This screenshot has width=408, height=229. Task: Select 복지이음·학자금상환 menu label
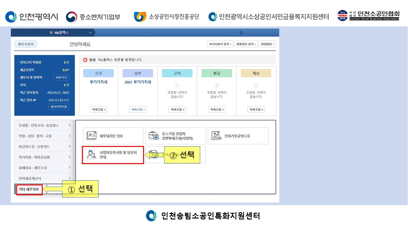[34, 157]
